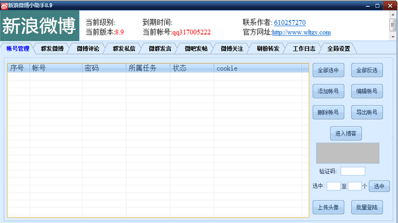Image resolution: width=398 pixels, height=223 pixels.
Task: Click the 编辑帐号 button
Action: [367, 91]
